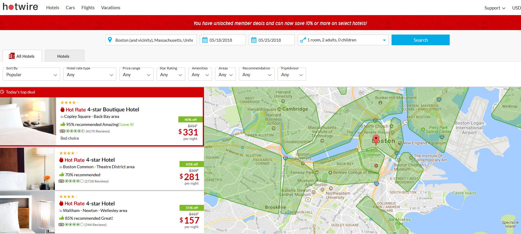The height and width of the screenshot is (234, 521).
Task: Click the Waltham hotel photo thumbnail
Action: point(27,212)
